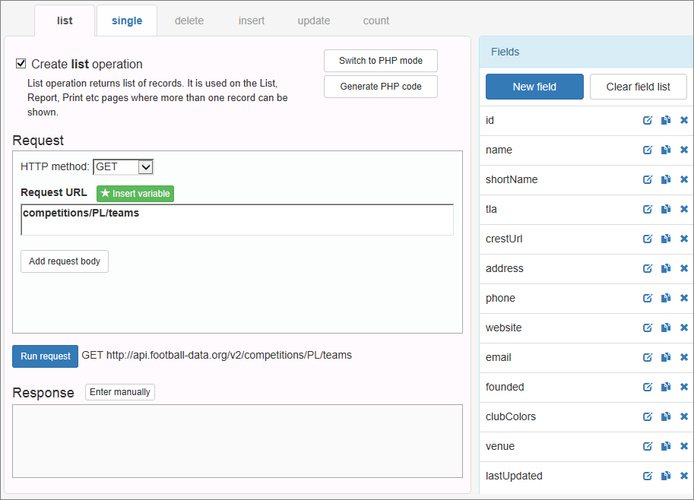Delete the phone field

click(x=683, y=298)
